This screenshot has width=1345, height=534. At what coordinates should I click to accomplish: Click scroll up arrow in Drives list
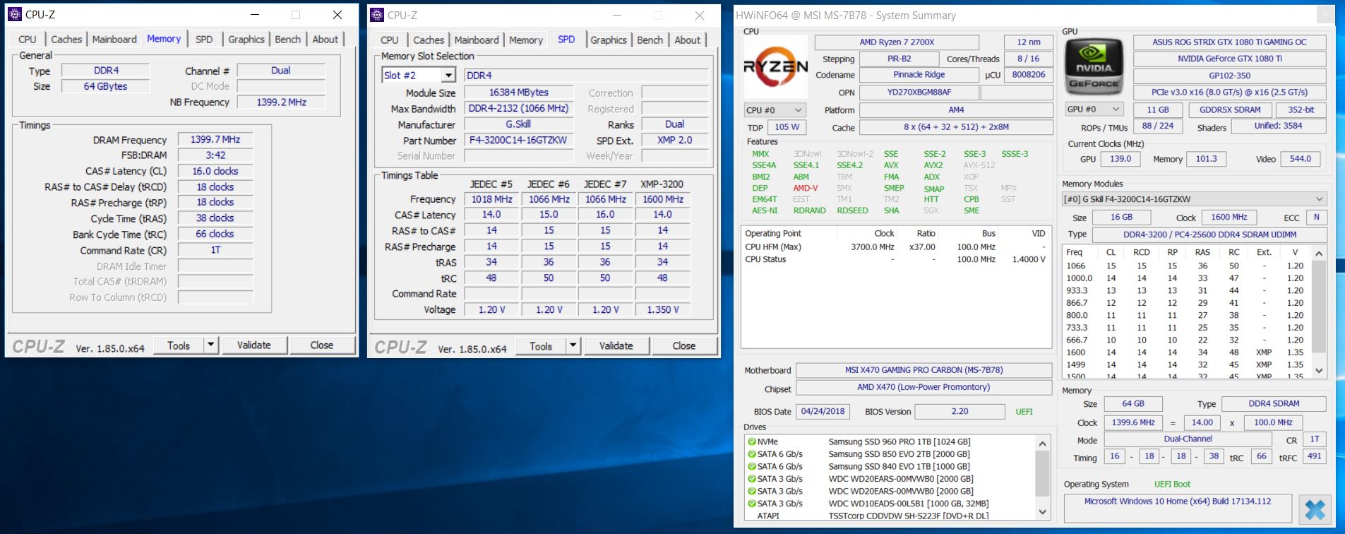[1042, 444]
